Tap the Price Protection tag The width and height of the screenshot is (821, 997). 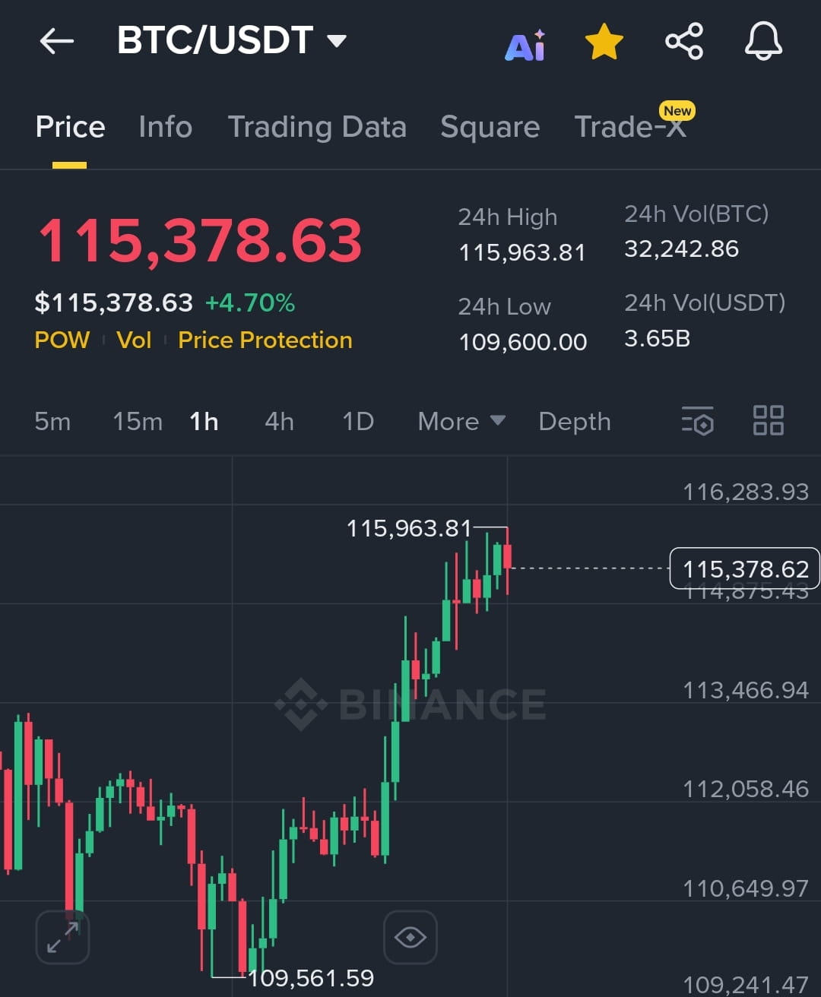pos(265,340)
